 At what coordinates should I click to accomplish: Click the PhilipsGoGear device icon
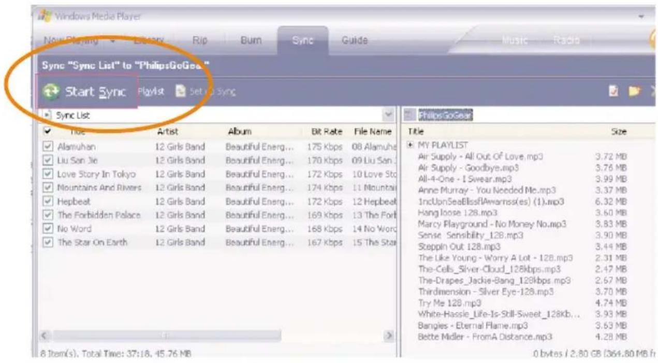point(409,115)
